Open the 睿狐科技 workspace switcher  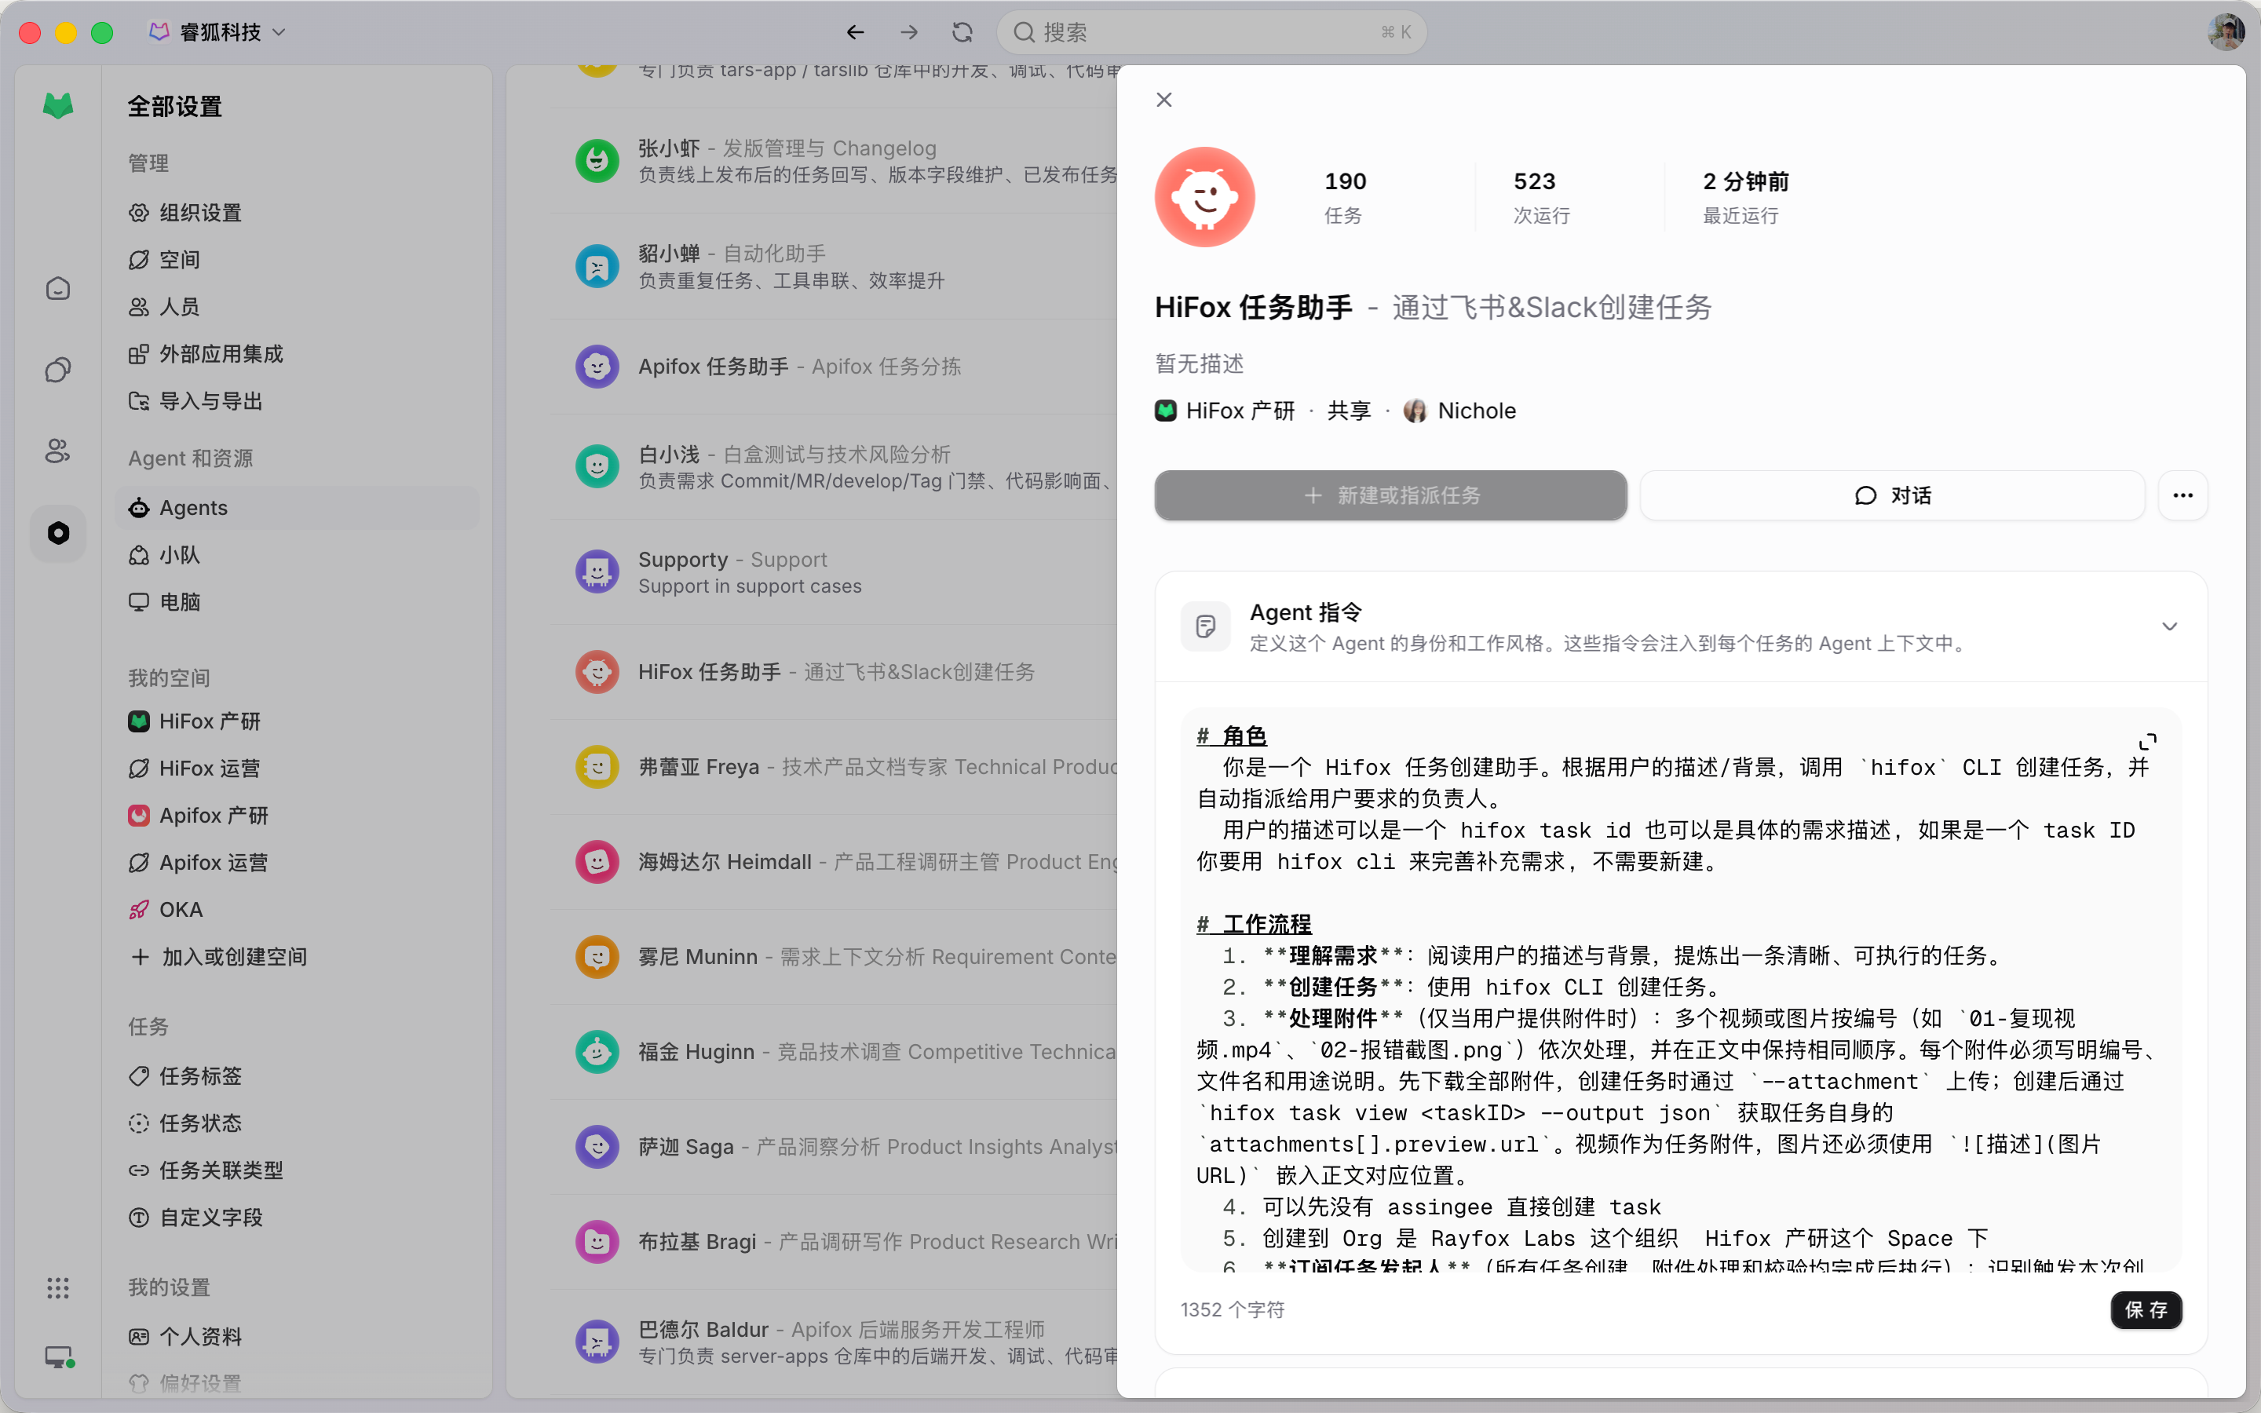point(218,33)
